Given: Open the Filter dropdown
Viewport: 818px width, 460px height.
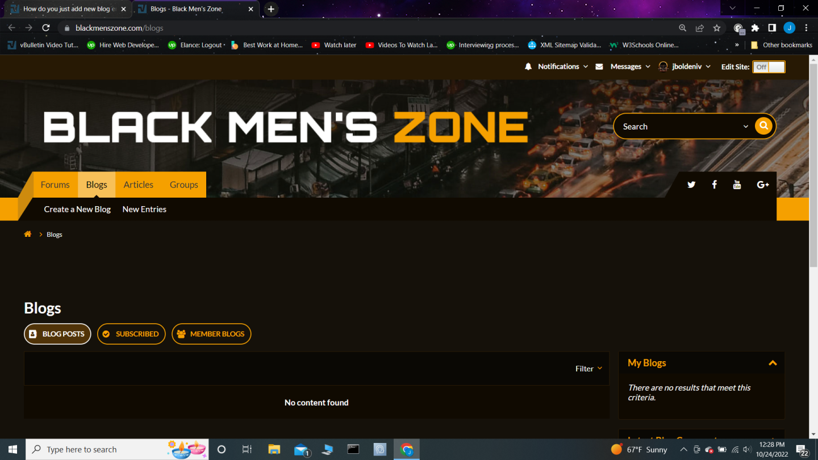Looking at the screenshot, I should coord(589,369).
